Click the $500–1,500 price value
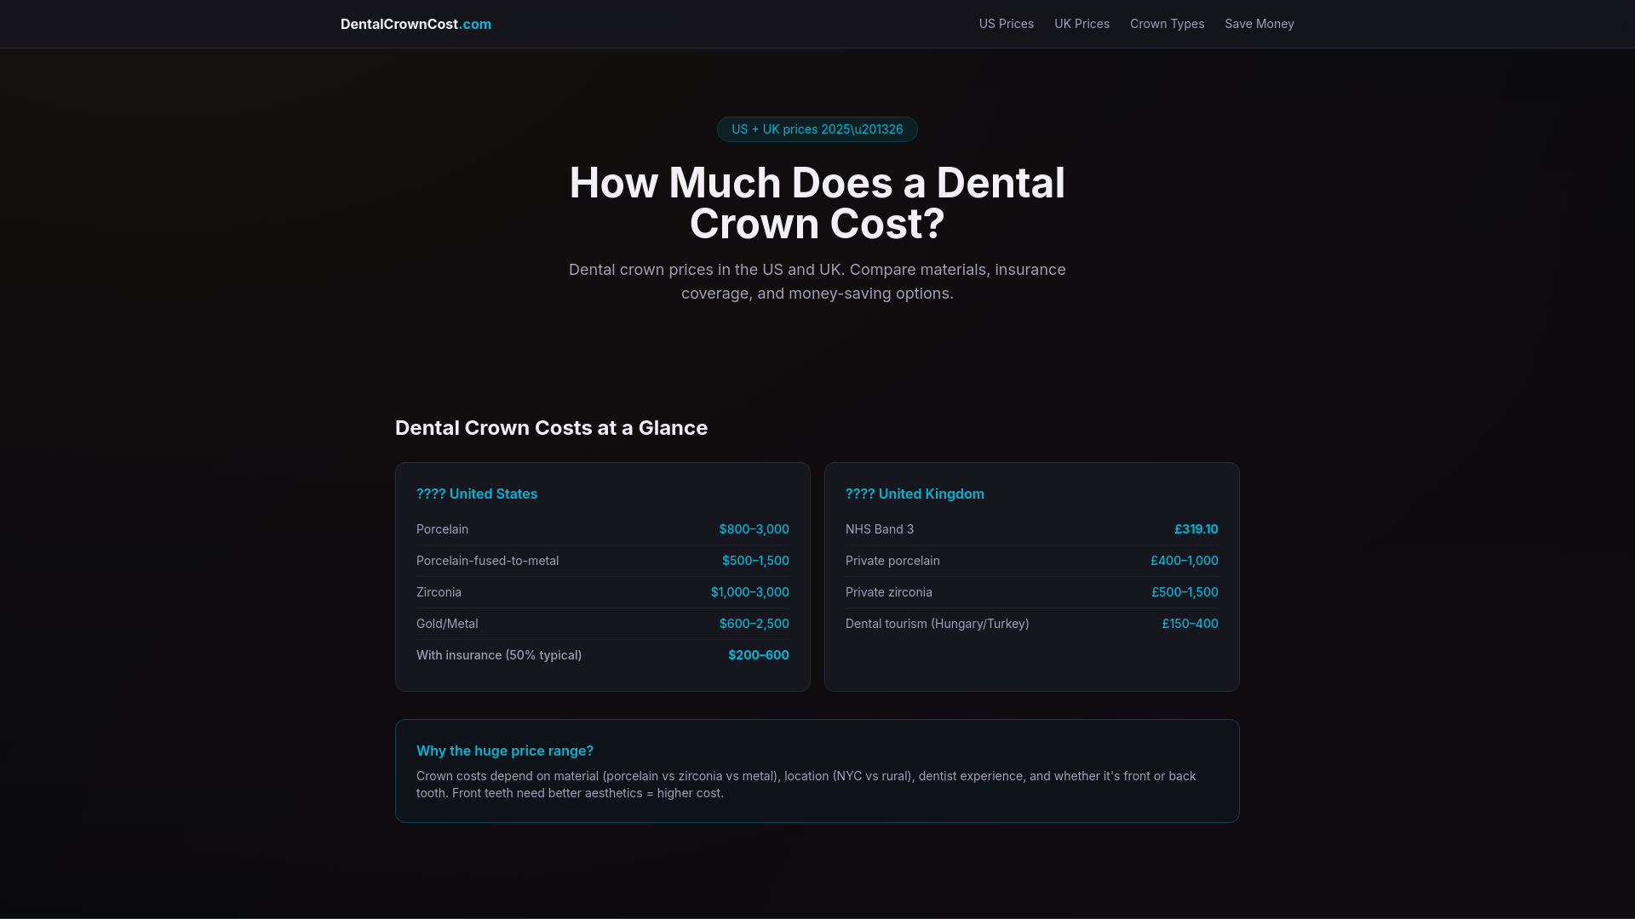Screen dimensions: 1635x919 click(755, 561)
